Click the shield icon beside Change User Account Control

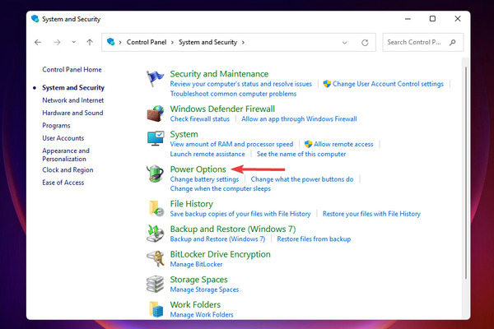coord(327,84)
